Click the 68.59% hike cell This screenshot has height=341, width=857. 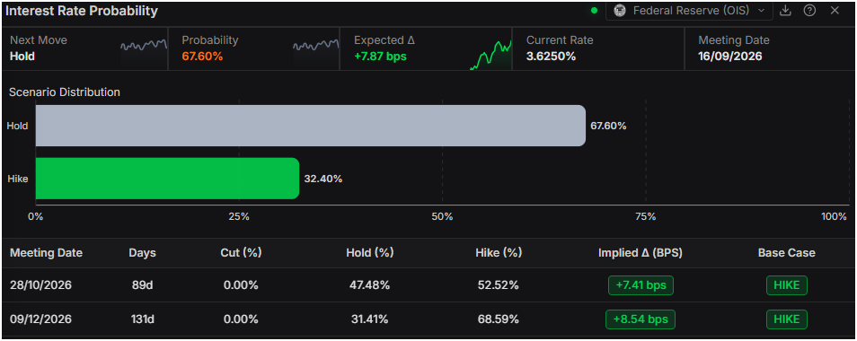point(499,319)
